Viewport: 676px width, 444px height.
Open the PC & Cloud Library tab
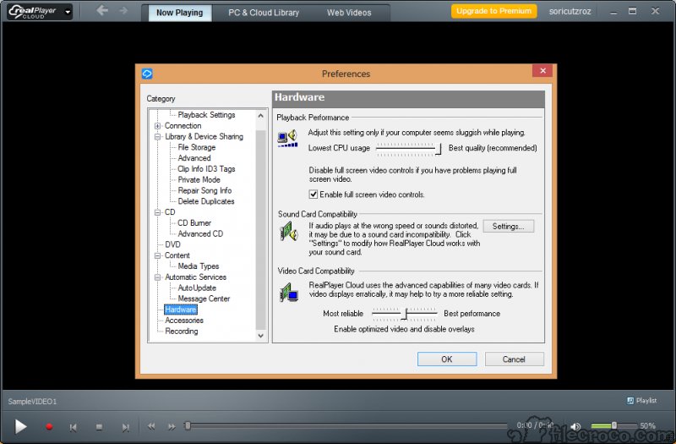click(x=264, y=13)
